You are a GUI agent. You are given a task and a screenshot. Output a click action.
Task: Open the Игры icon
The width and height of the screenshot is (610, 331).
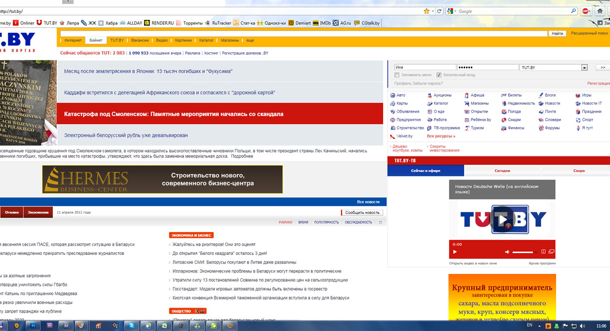[x=578, y=96]
